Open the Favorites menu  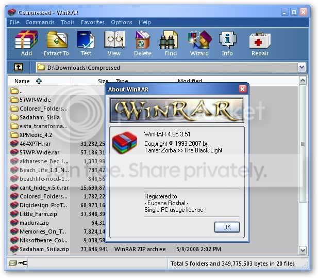[93, 22]
